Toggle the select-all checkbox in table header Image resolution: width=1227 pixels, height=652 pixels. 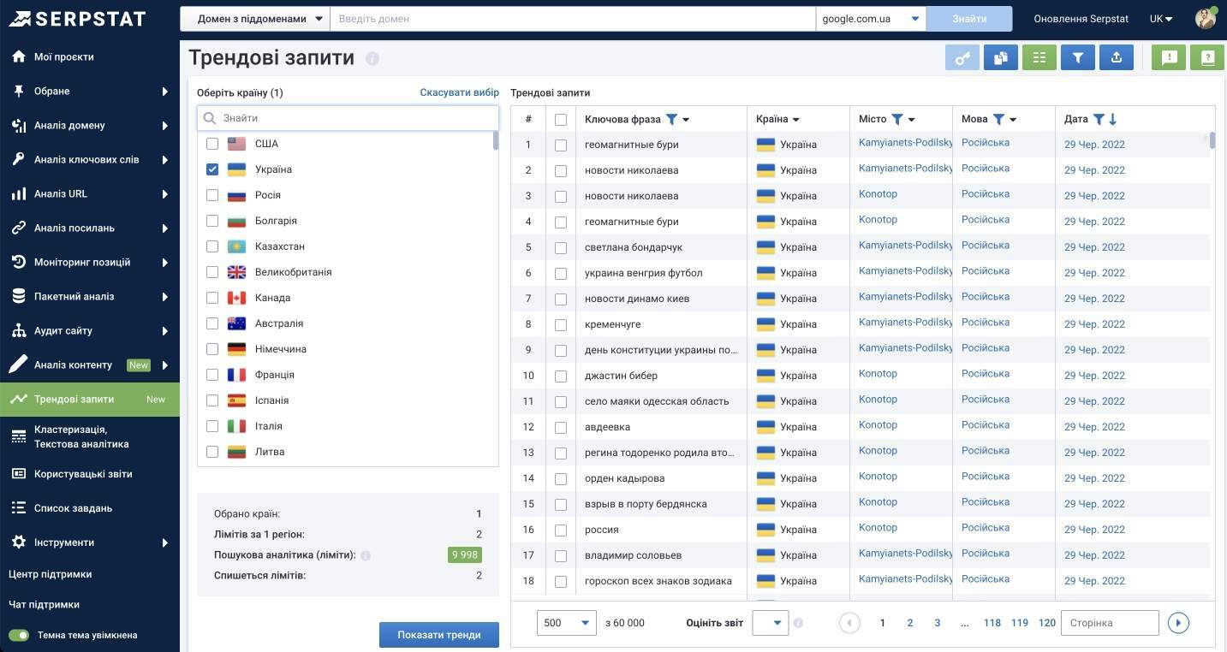point(561,119)
